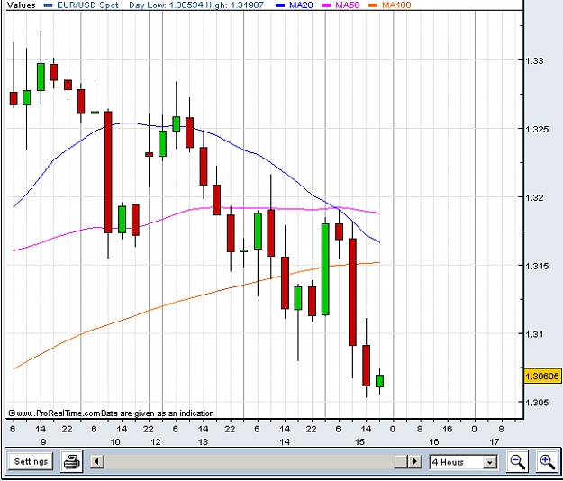Click the tall red candle at 14:00 on day 10
563x481 pixels.
point(108,172)
